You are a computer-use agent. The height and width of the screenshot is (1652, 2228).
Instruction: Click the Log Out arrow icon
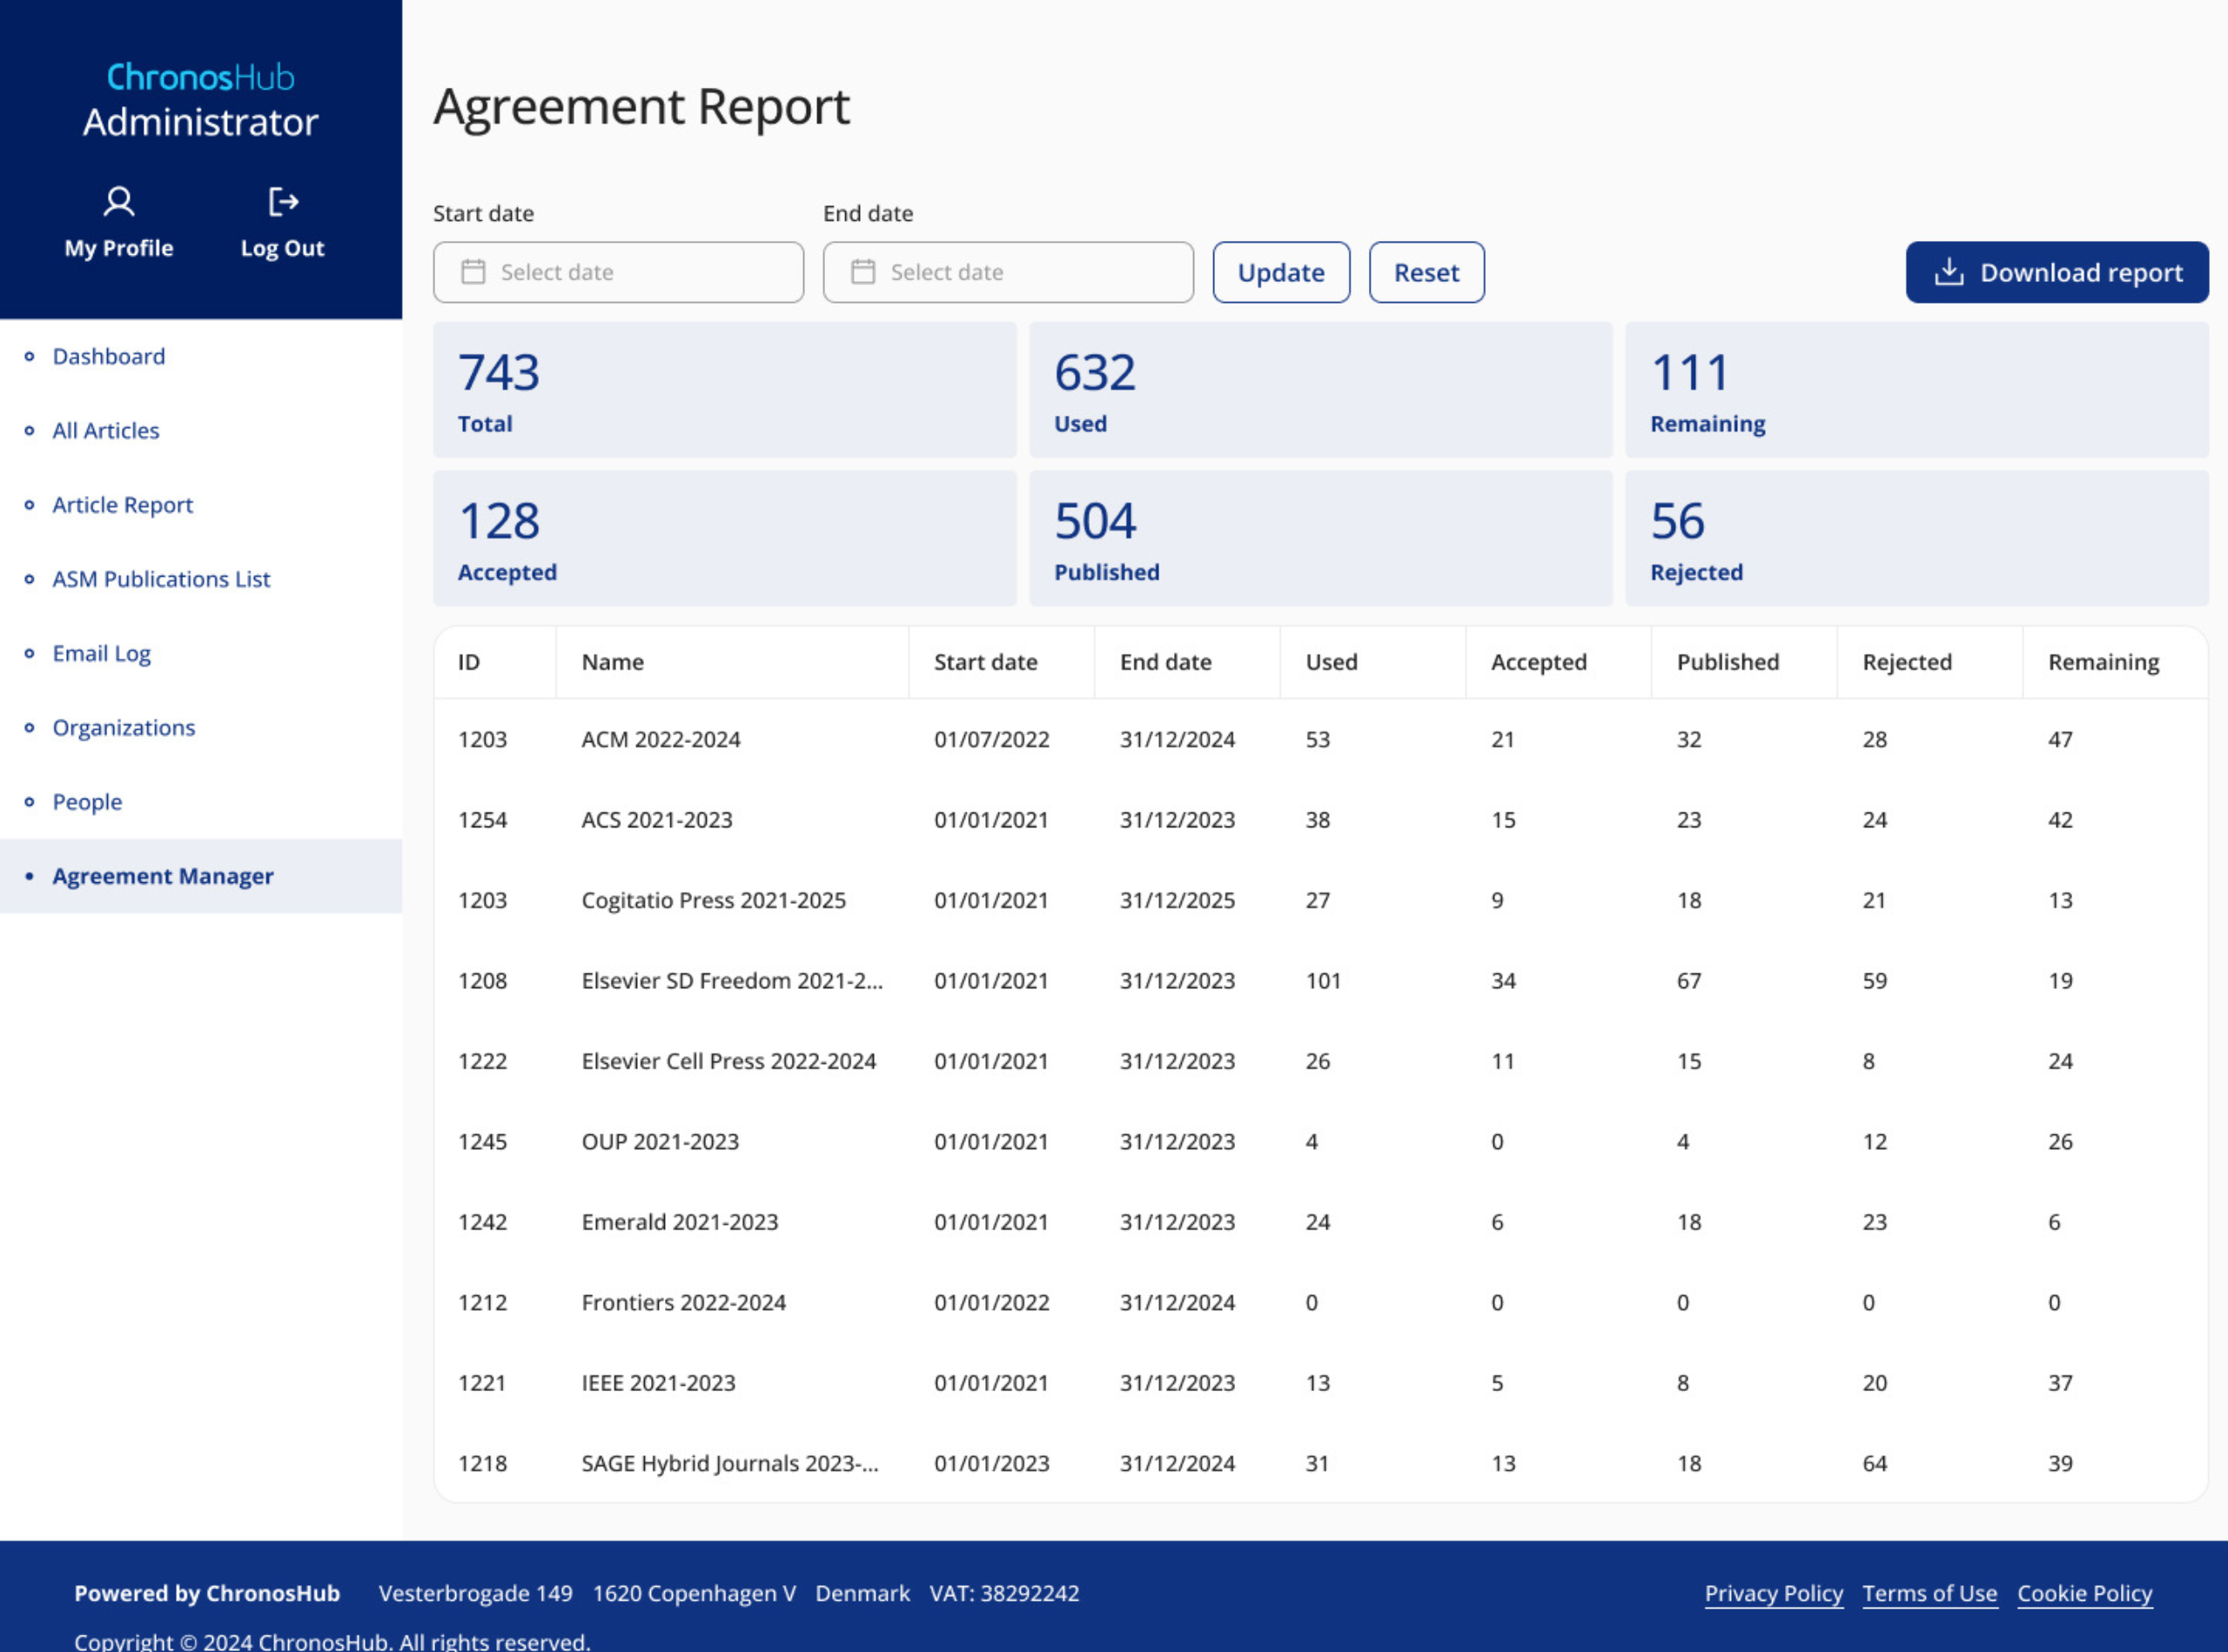[x=283, y=202]
